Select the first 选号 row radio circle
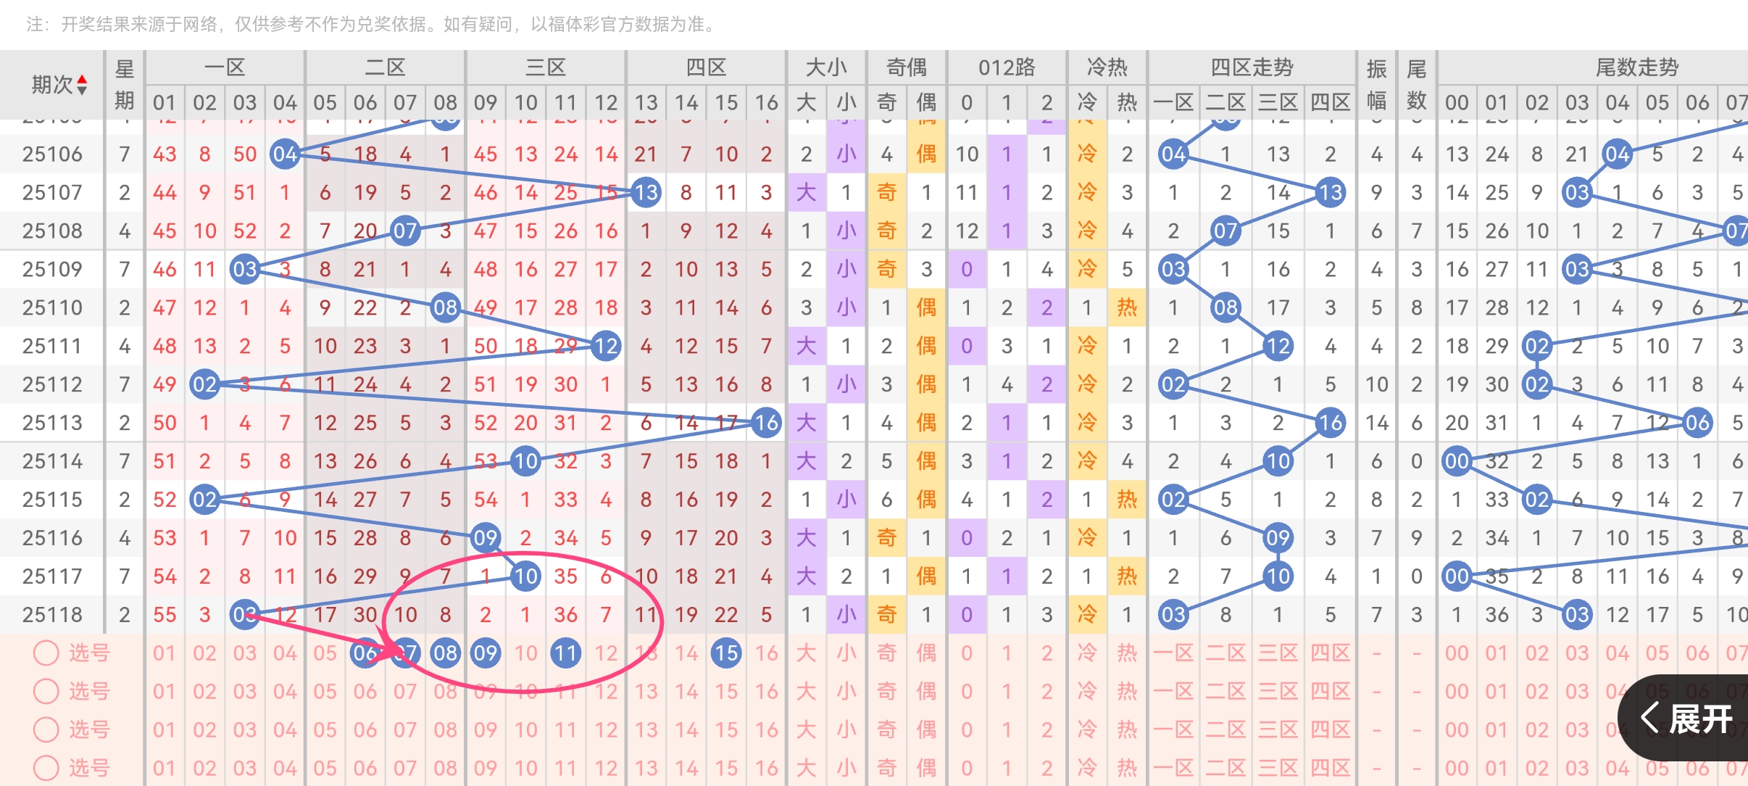The height and width of the screenshot is (786, 1748). pyautogui.click(x=46, y=653)
